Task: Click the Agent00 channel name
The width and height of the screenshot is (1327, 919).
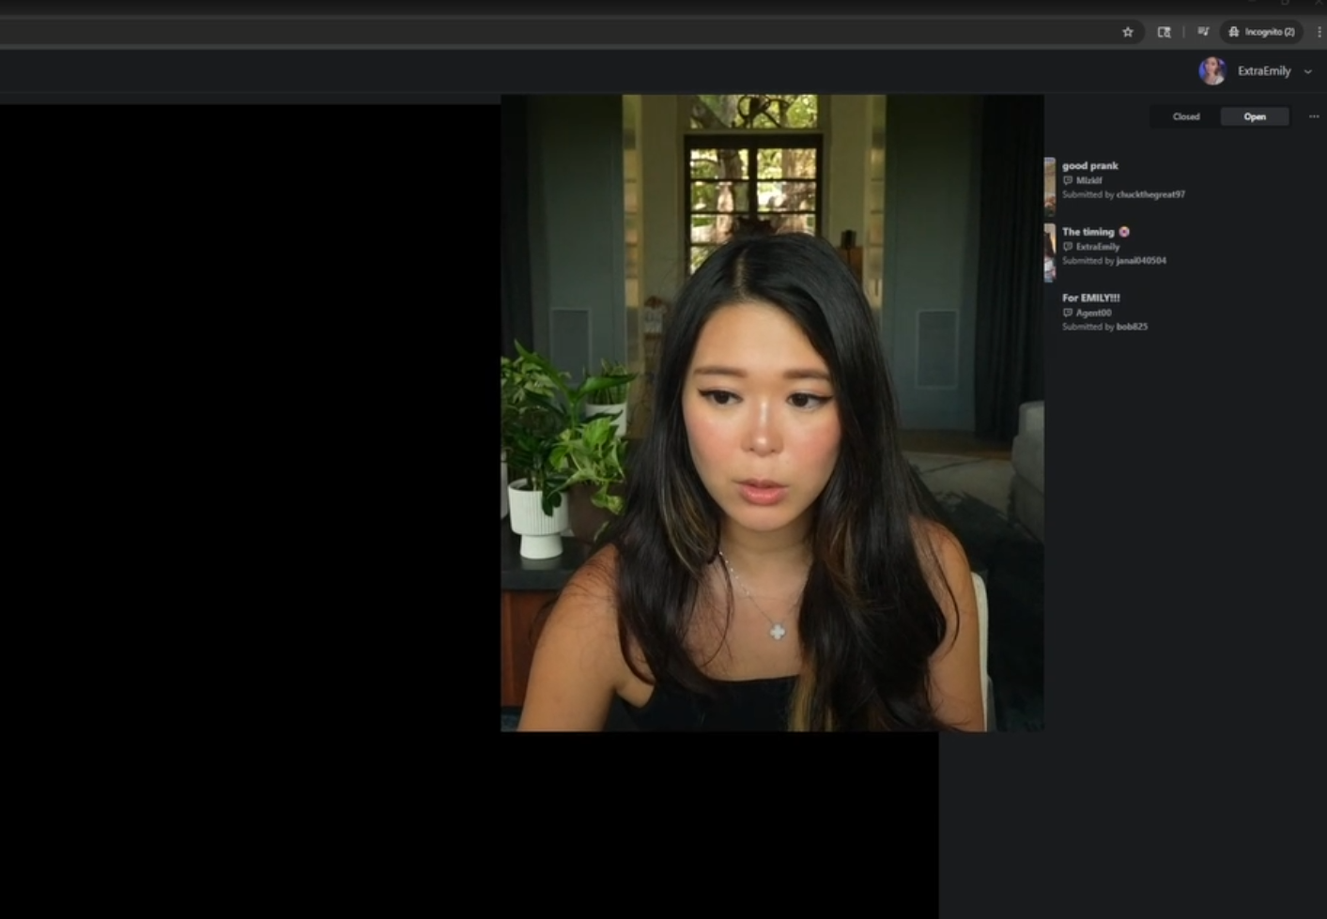Action: (1094, 313)
